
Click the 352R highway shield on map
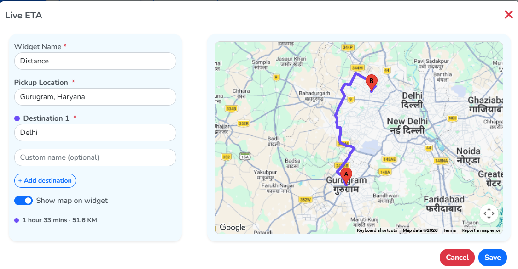click(244, 123)
